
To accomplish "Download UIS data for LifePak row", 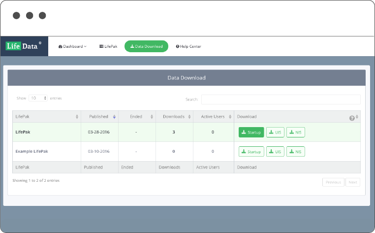I will (x=275, y=132).
